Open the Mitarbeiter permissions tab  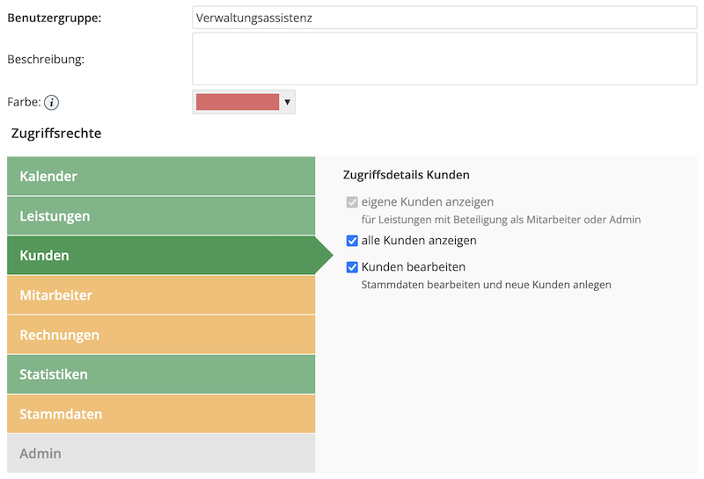(161, 295)
